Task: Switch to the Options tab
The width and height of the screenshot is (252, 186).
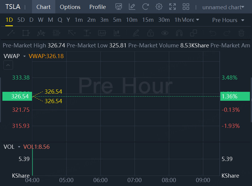Action: pyautogui.click(x=70, y=7)
